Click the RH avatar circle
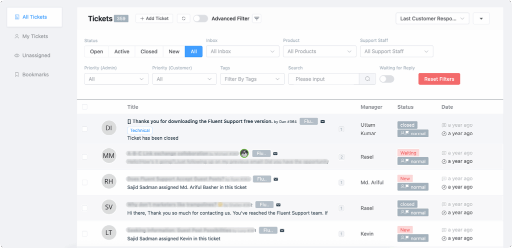The image size is (512, 248). pyautogui.click(x=108, y=182)
